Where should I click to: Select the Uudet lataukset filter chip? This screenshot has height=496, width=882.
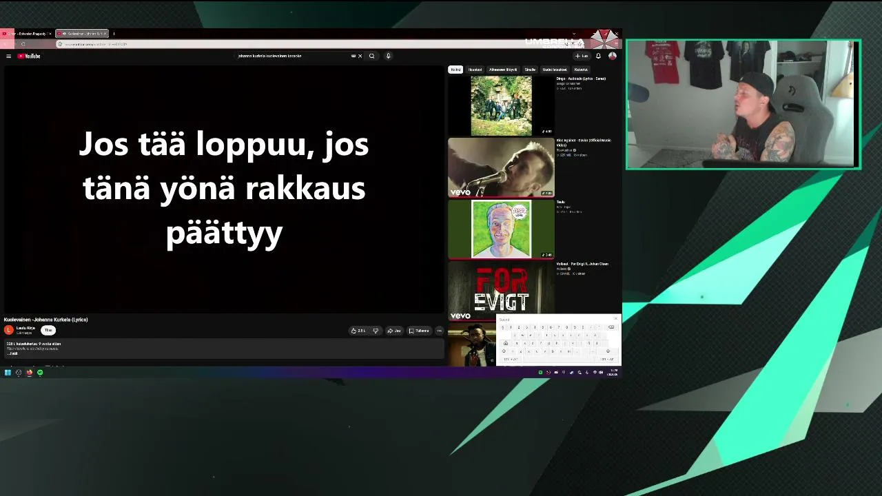[555, 70]
